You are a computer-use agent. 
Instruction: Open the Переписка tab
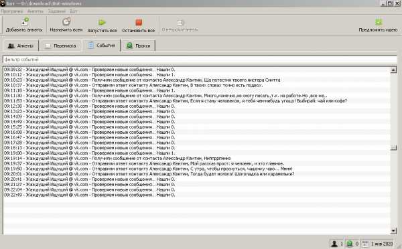click(x=60, y=46)
